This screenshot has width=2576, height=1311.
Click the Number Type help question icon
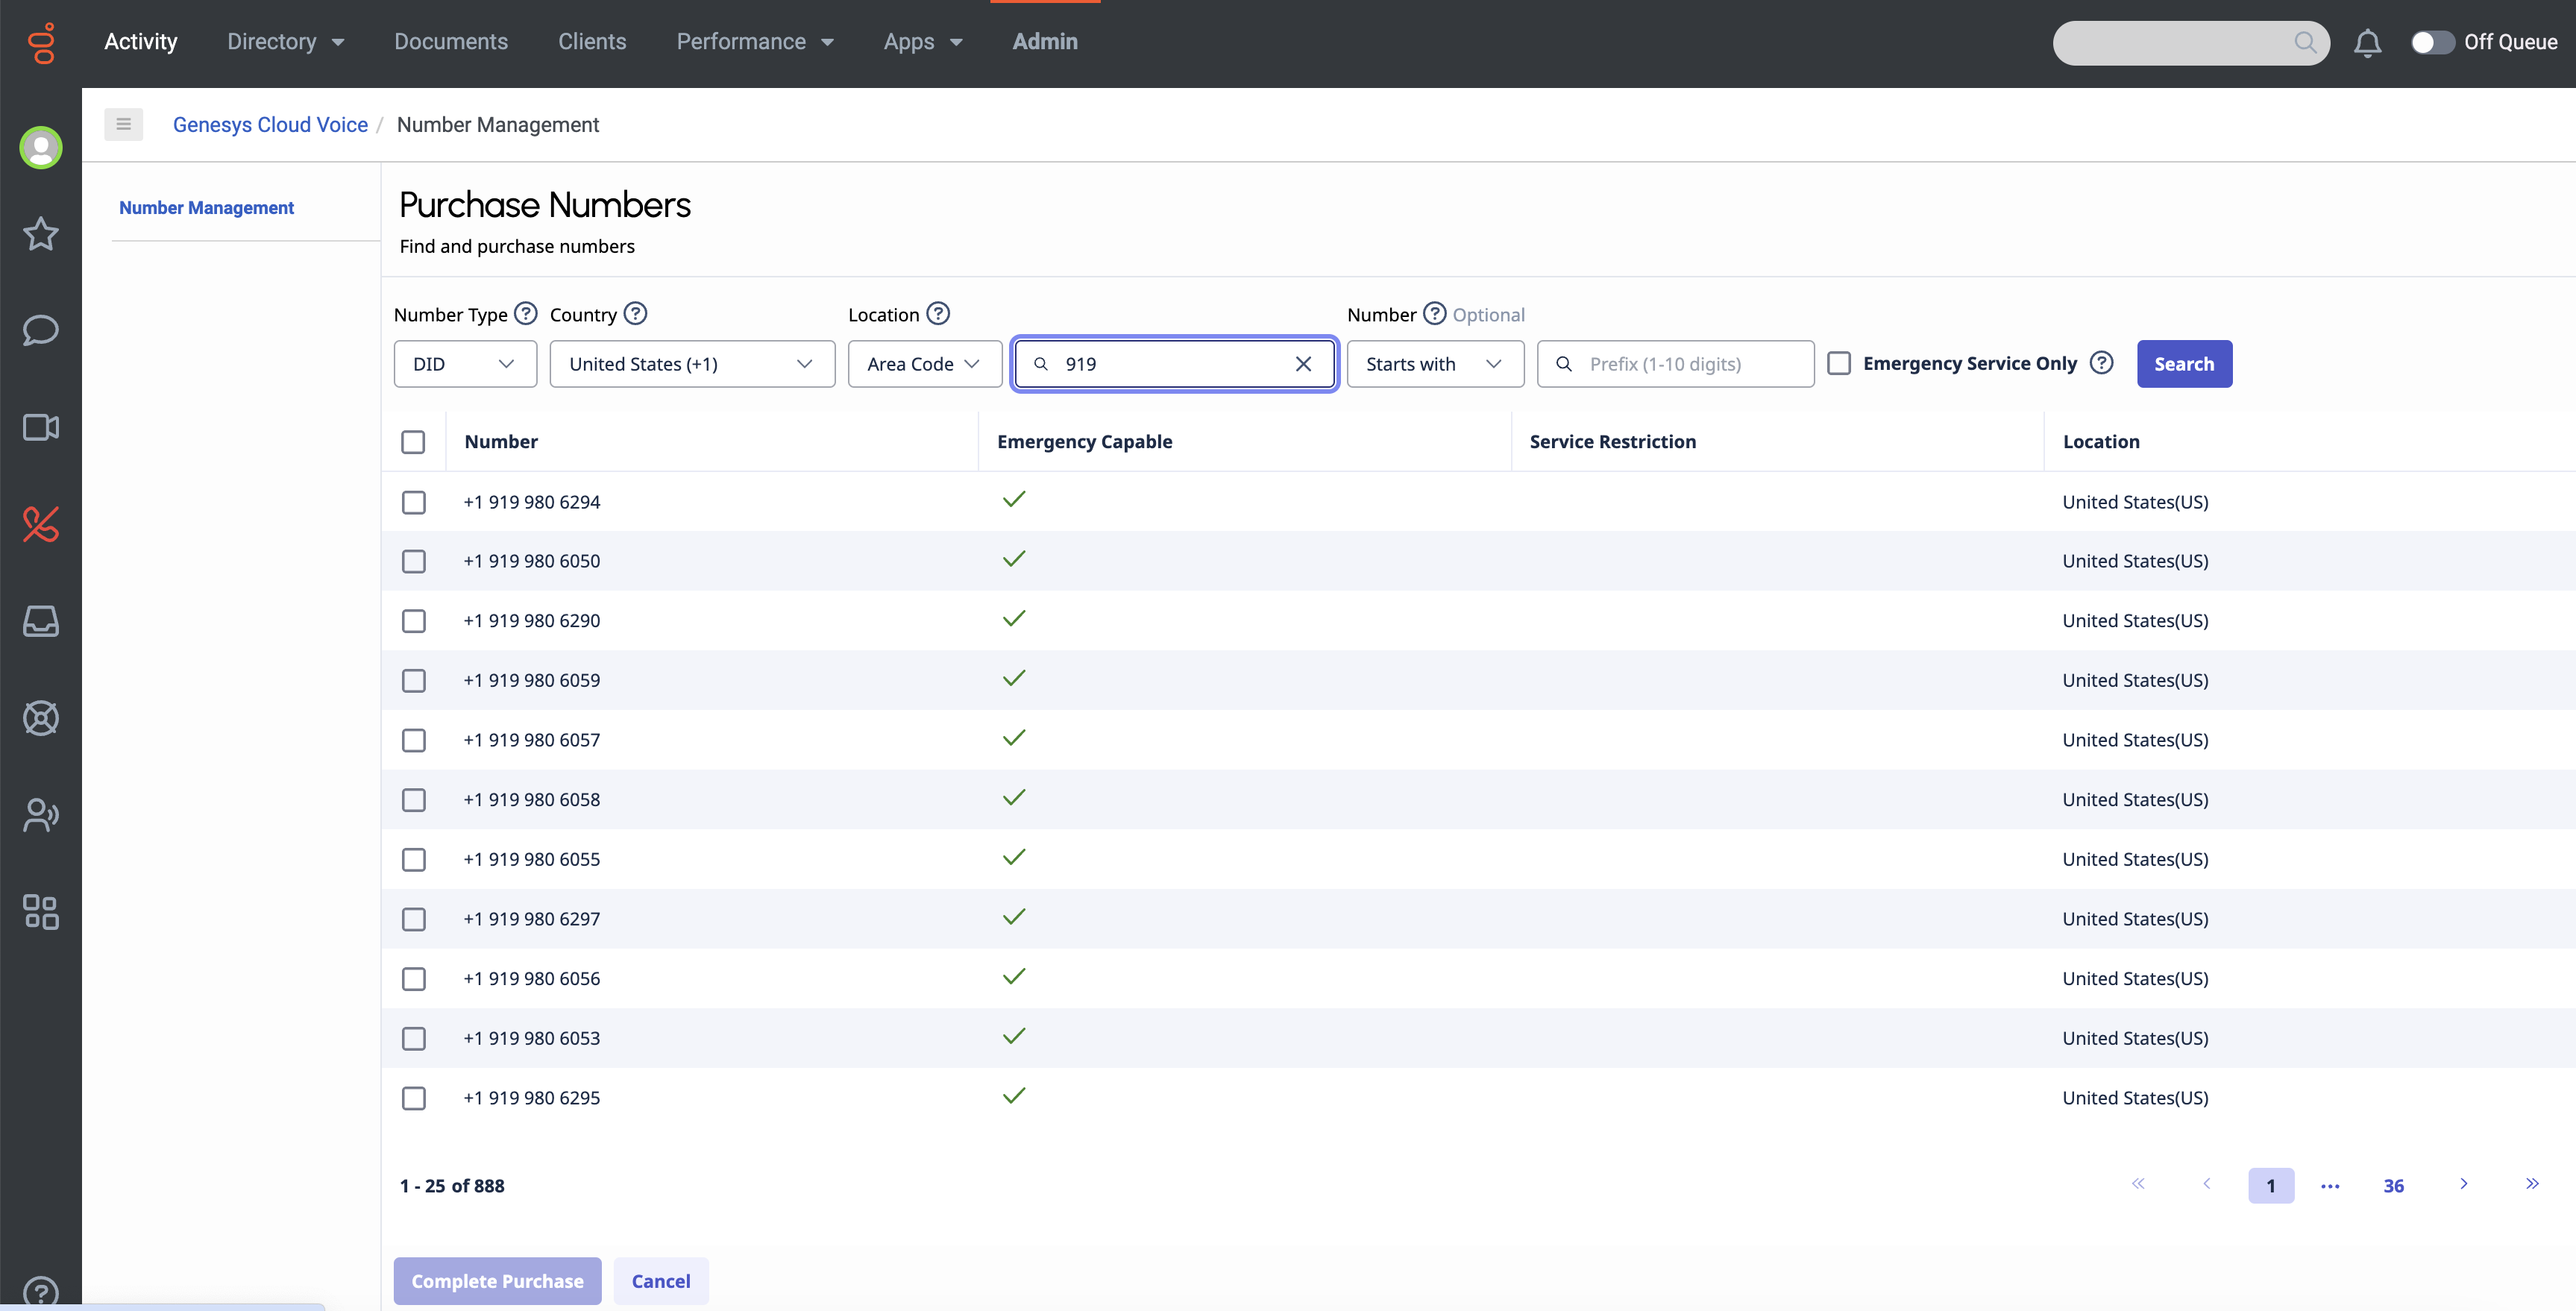pos(526,314)
